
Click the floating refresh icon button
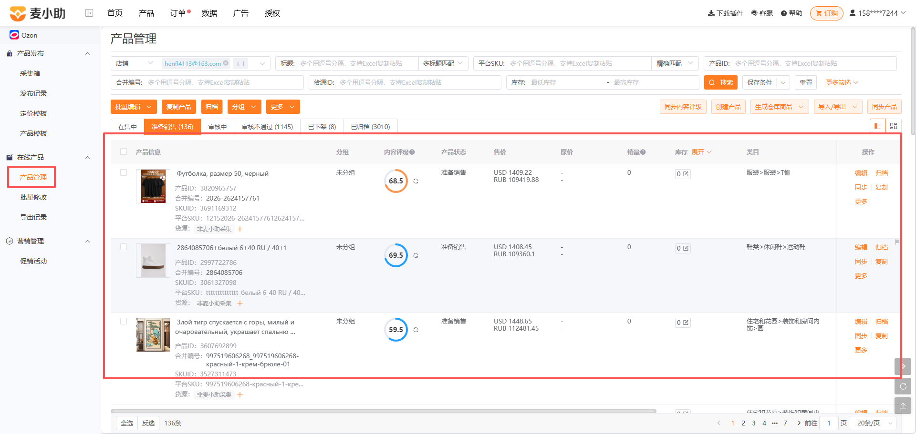[903, 386]
